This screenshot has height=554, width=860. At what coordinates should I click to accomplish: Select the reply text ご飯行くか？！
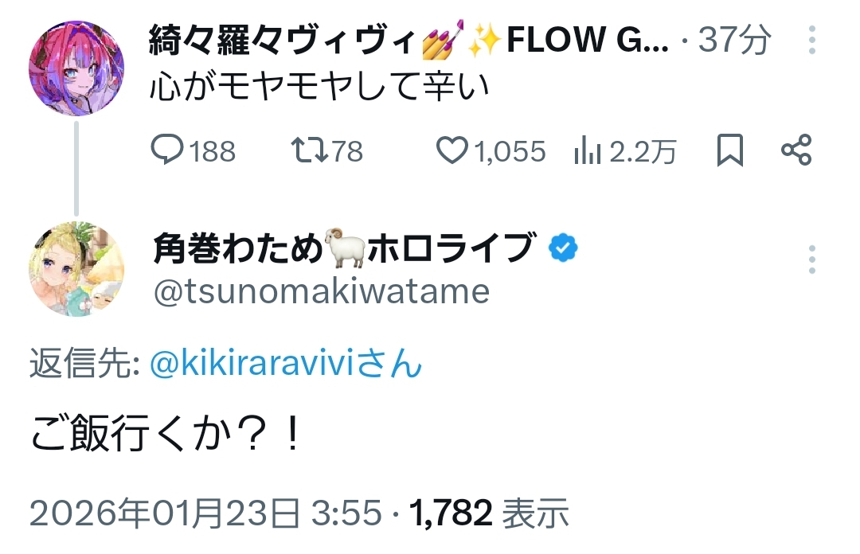(166, 438)
